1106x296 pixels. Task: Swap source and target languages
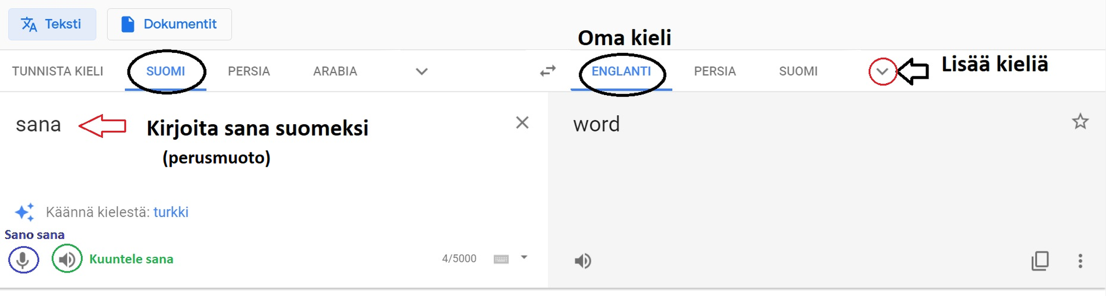coord(548,71)
